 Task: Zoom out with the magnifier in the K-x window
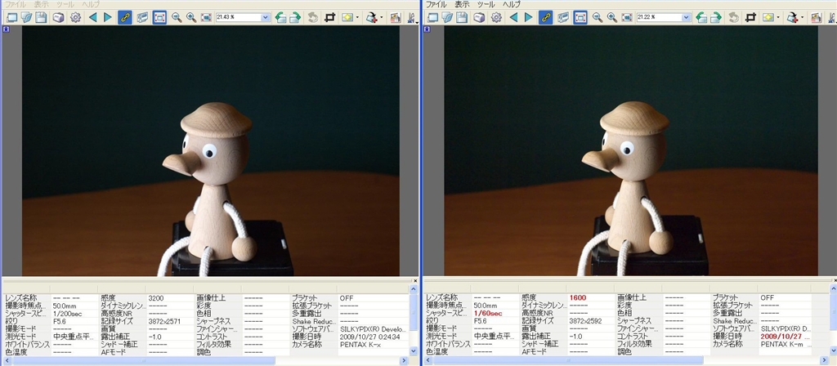[177, 18]
